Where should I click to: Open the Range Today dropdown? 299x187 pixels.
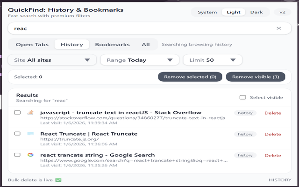pos(140,60)
